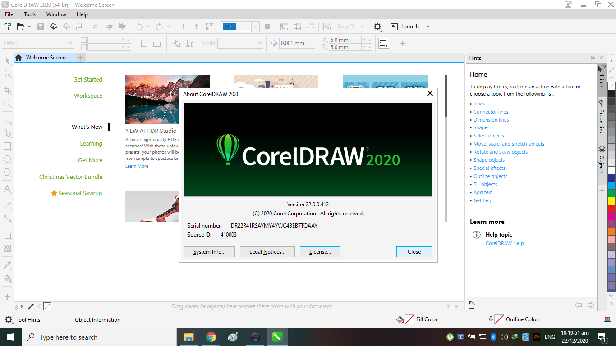Select the Freehand drawing tool
This screenshot has height=346, width=616.
point(7,120)
